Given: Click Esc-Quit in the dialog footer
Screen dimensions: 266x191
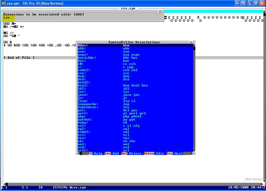Looking at the screenshot, I should [x=174, y=153].
